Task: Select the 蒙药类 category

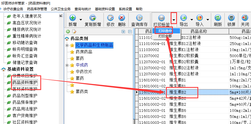Action: coord(82,91)
